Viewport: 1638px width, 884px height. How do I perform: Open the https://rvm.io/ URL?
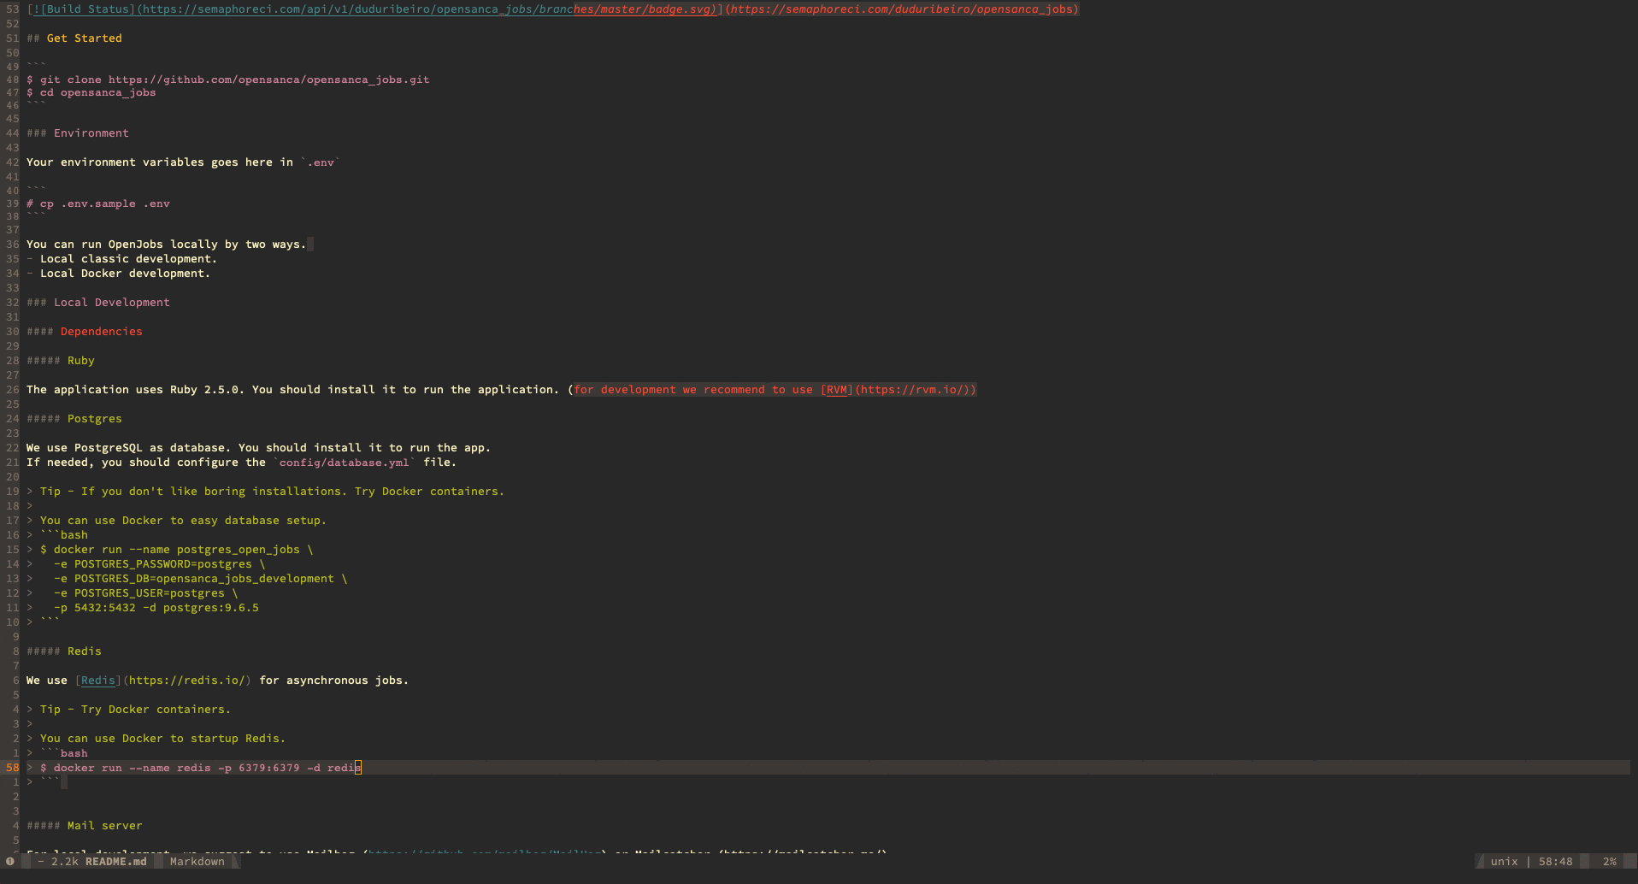click(x=912, y=390)
